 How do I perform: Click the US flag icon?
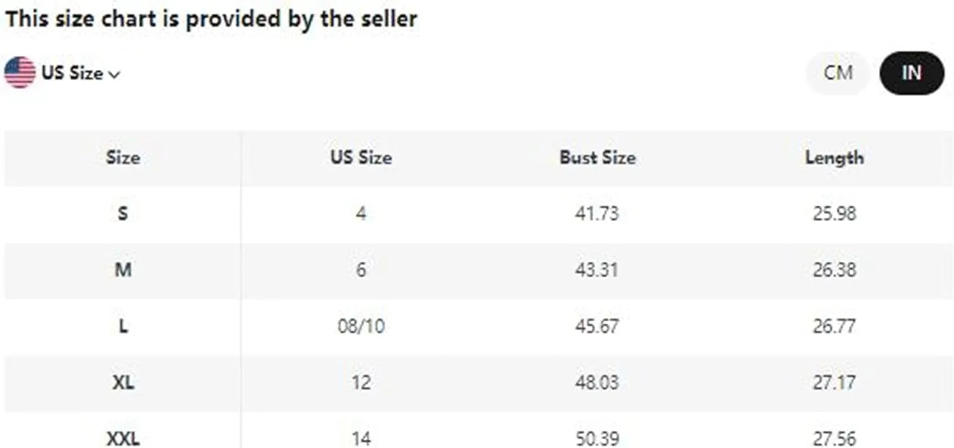click(x=20, y=73)
